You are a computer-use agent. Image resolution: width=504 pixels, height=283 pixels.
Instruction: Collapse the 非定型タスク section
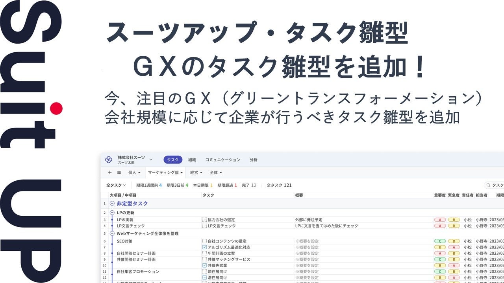coord(112,204)
